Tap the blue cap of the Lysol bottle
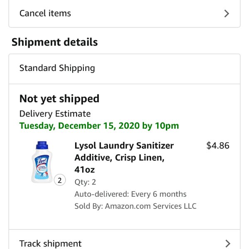Viewport: 249px width, 249px height. (x=42, y=145)
